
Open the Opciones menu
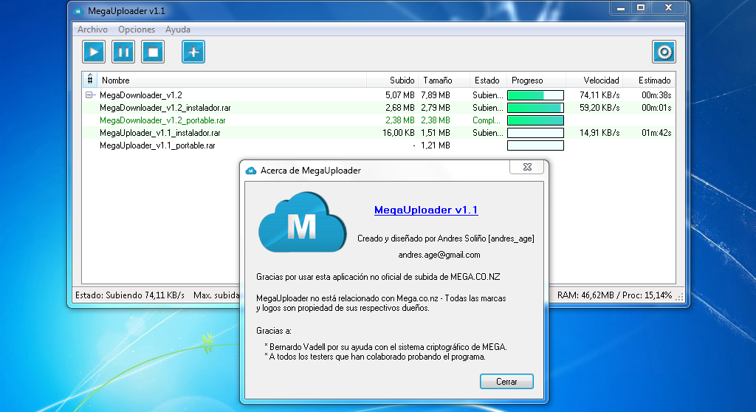(137, 30)
